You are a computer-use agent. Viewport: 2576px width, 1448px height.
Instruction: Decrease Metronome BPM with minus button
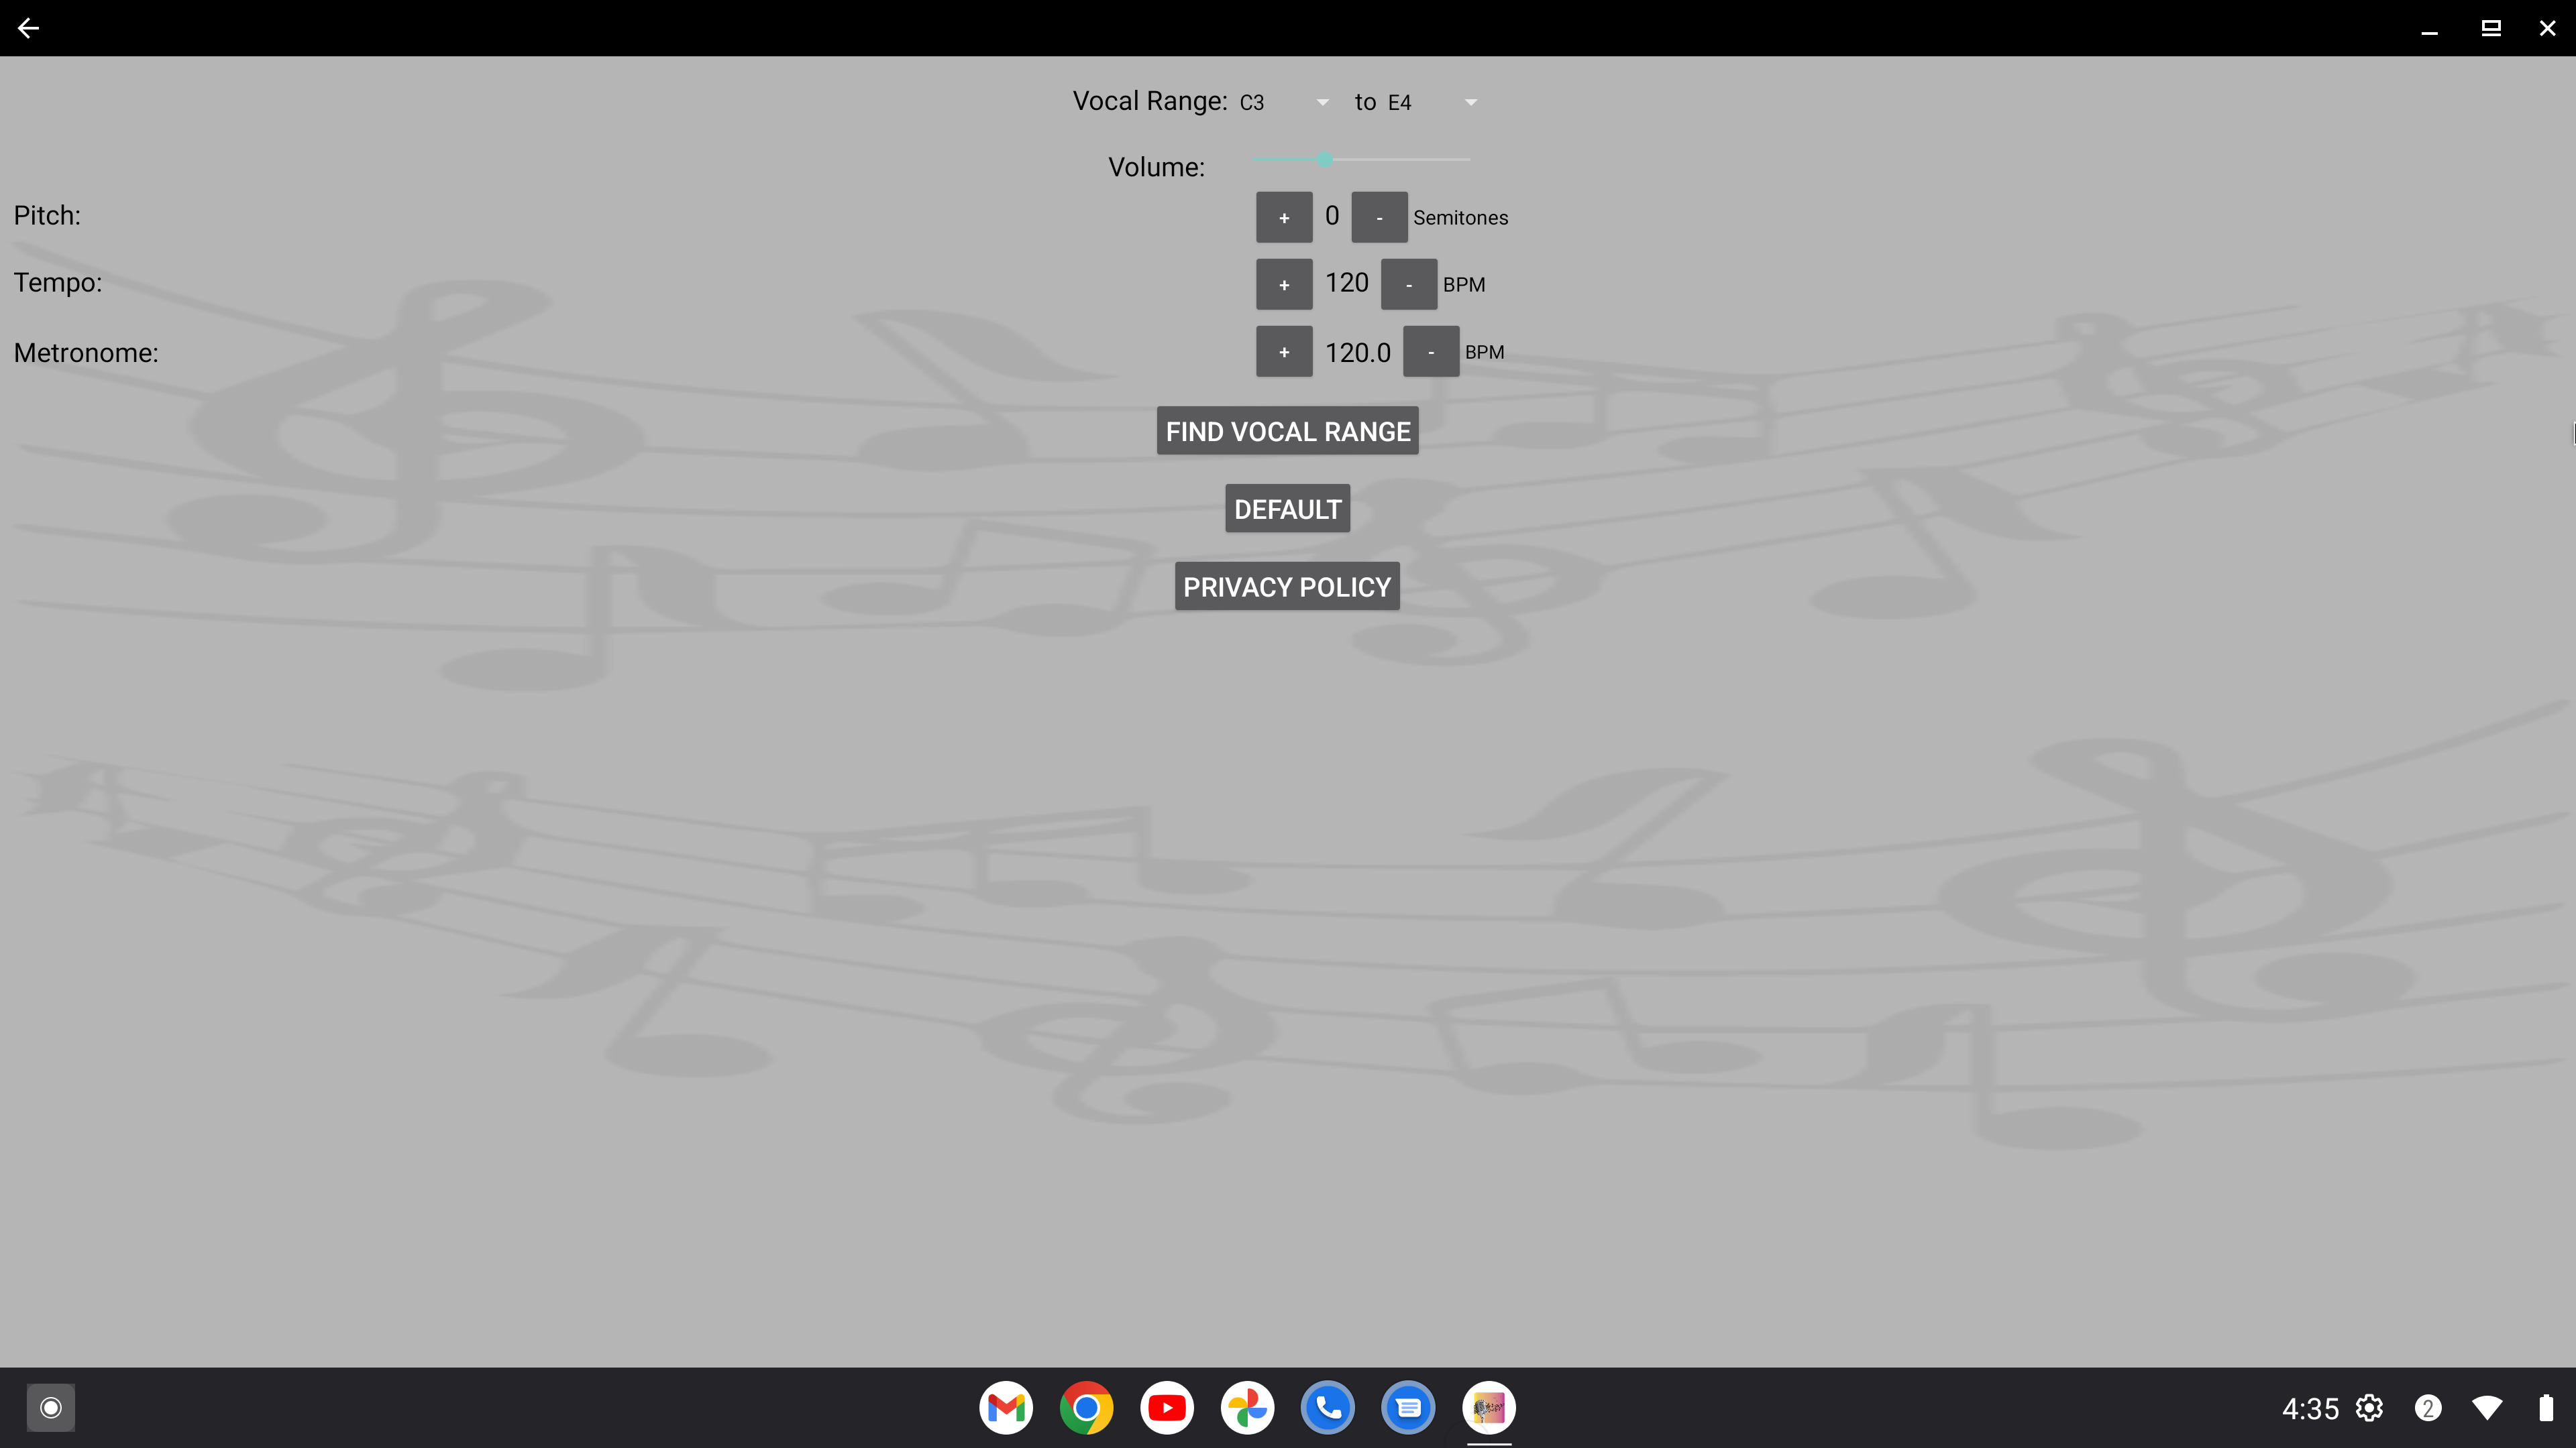[x=1431, y=352]
